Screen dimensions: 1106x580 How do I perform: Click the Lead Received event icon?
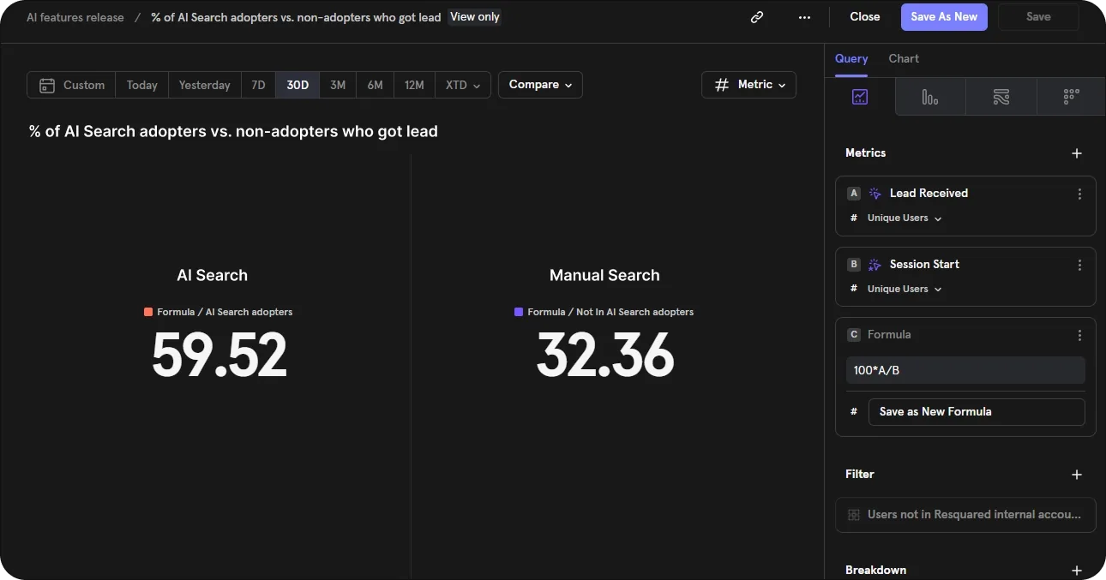click(x=875, y=194)
